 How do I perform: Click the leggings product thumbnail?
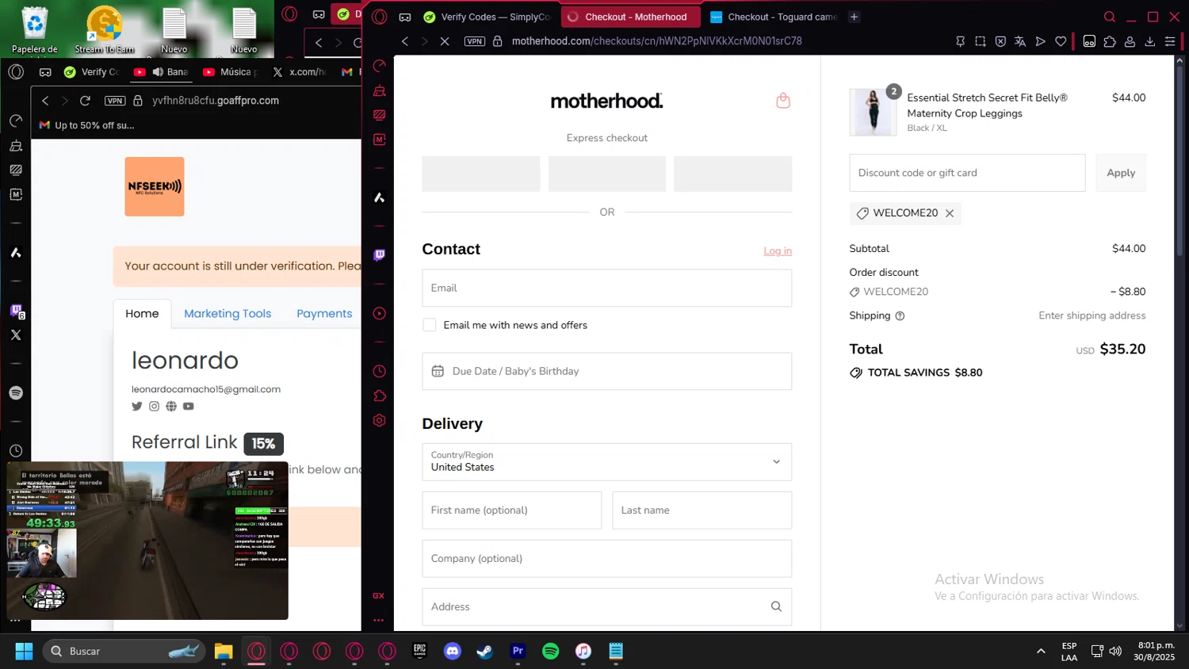coord(873,112)
